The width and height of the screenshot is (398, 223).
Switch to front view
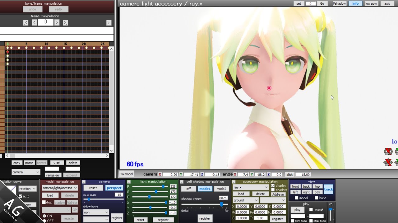(295, 186)
